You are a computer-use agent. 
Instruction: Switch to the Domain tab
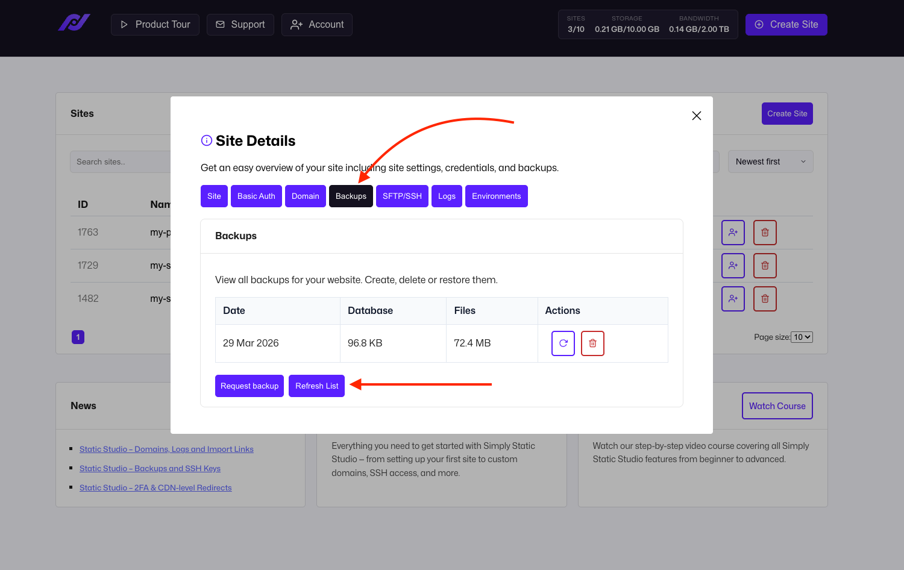coord(306,196)
